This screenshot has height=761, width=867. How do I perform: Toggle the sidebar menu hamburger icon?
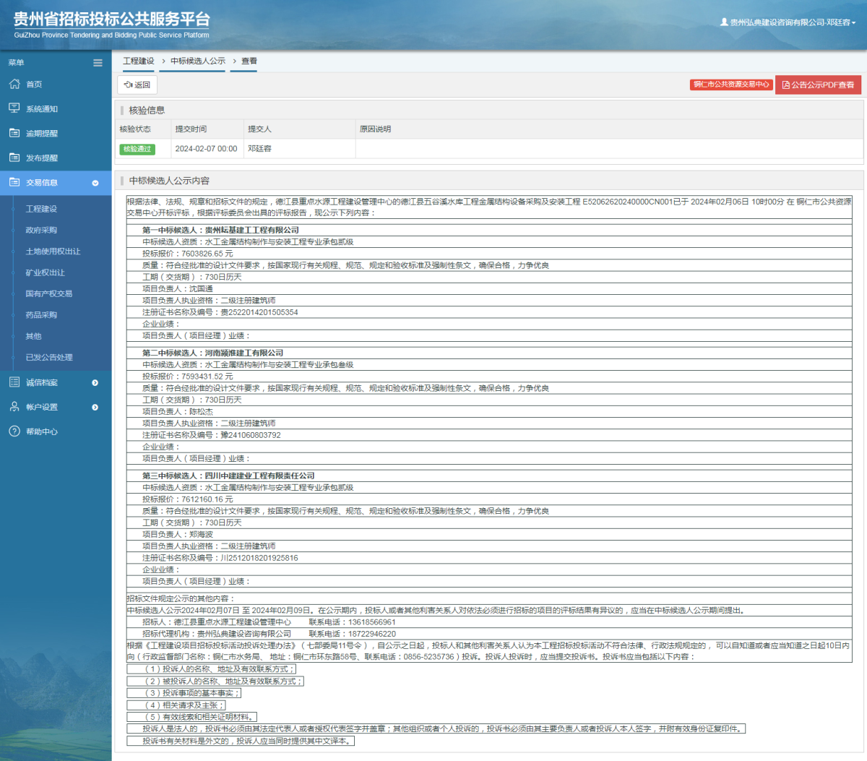click(x=98, y=63)
